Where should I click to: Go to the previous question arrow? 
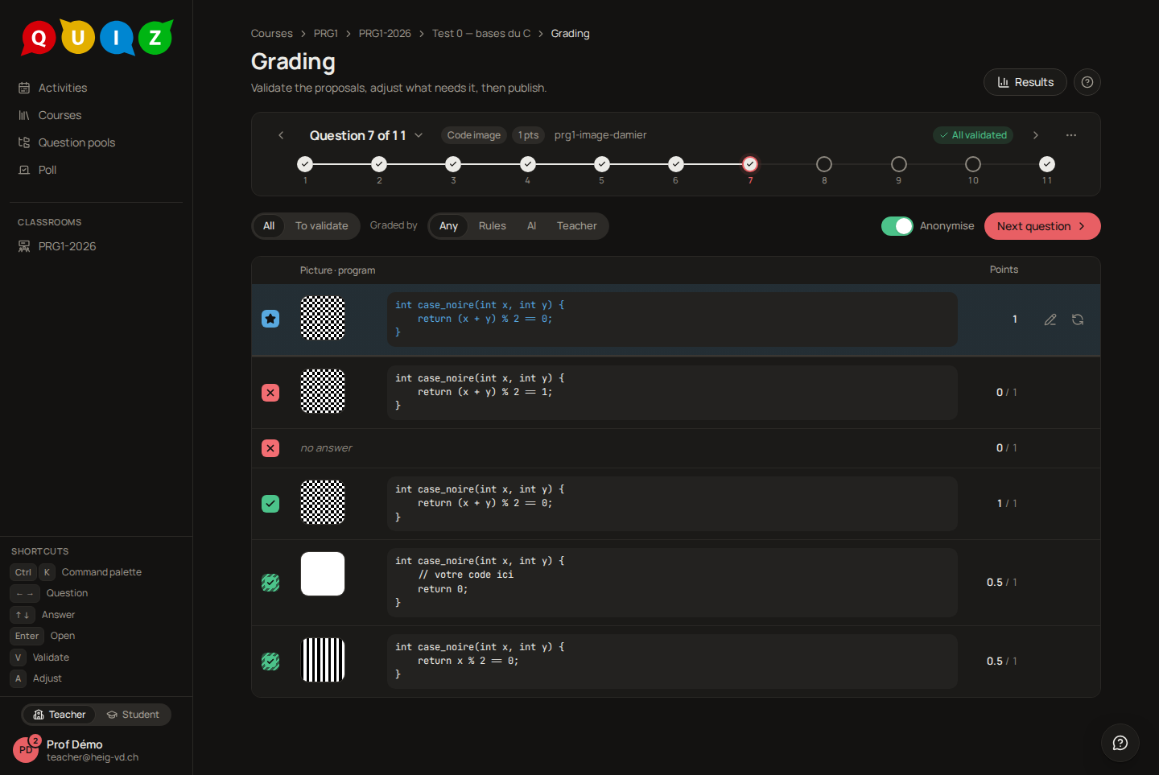point(281,135)
